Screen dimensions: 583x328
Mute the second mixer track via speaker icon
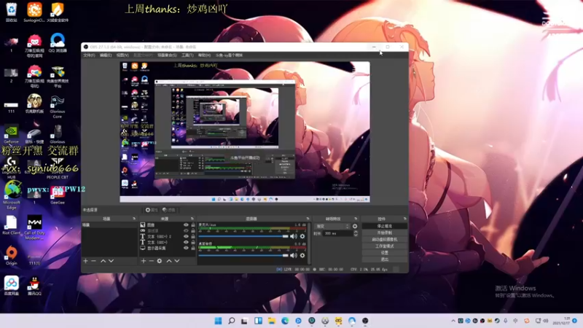[294, 256]
